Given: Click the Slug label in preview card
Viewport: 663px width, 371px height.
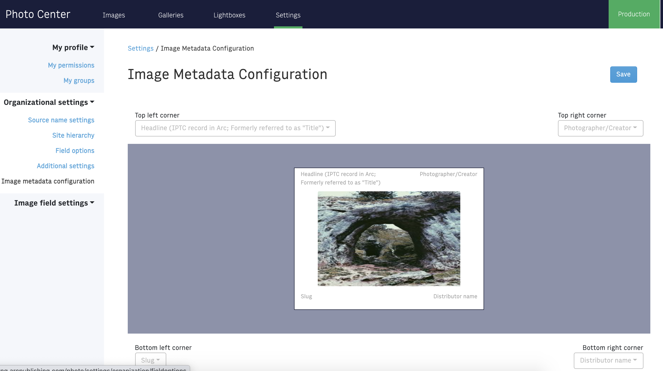Looking at the screenshot, I should point(306,296).
